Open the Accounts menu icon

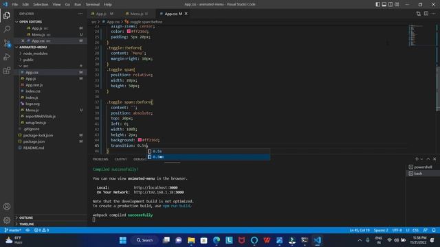(7, 207)
